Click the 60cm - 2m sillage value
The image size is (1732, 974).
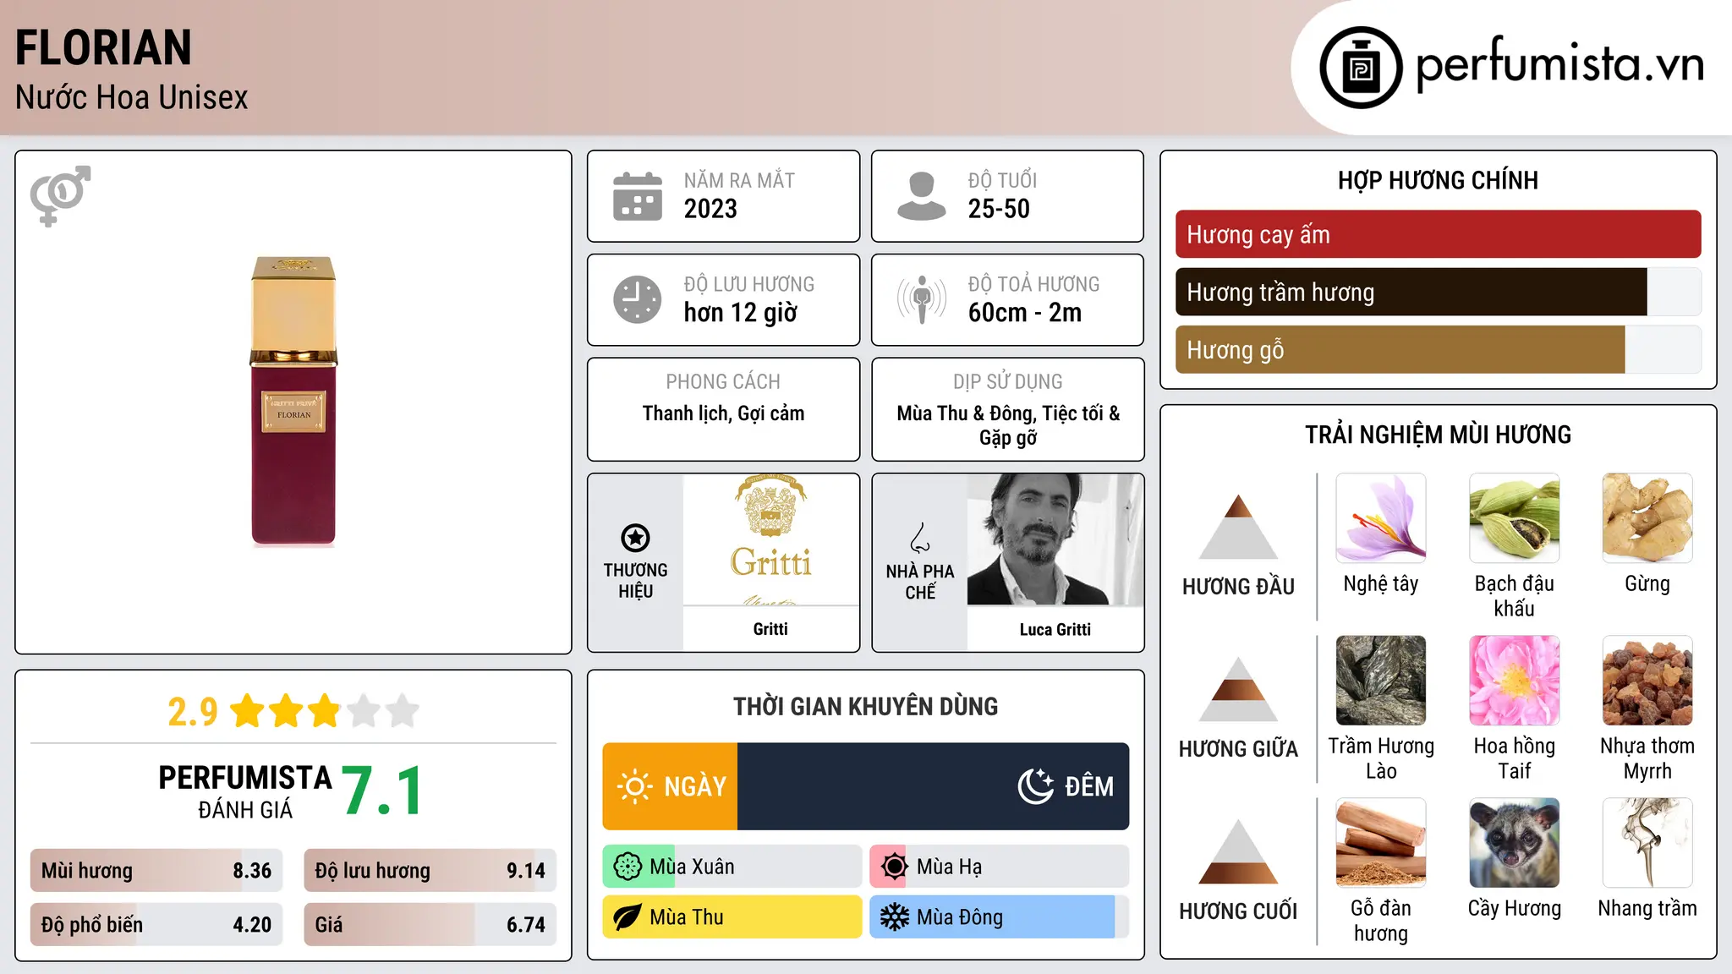(1025, 313)
